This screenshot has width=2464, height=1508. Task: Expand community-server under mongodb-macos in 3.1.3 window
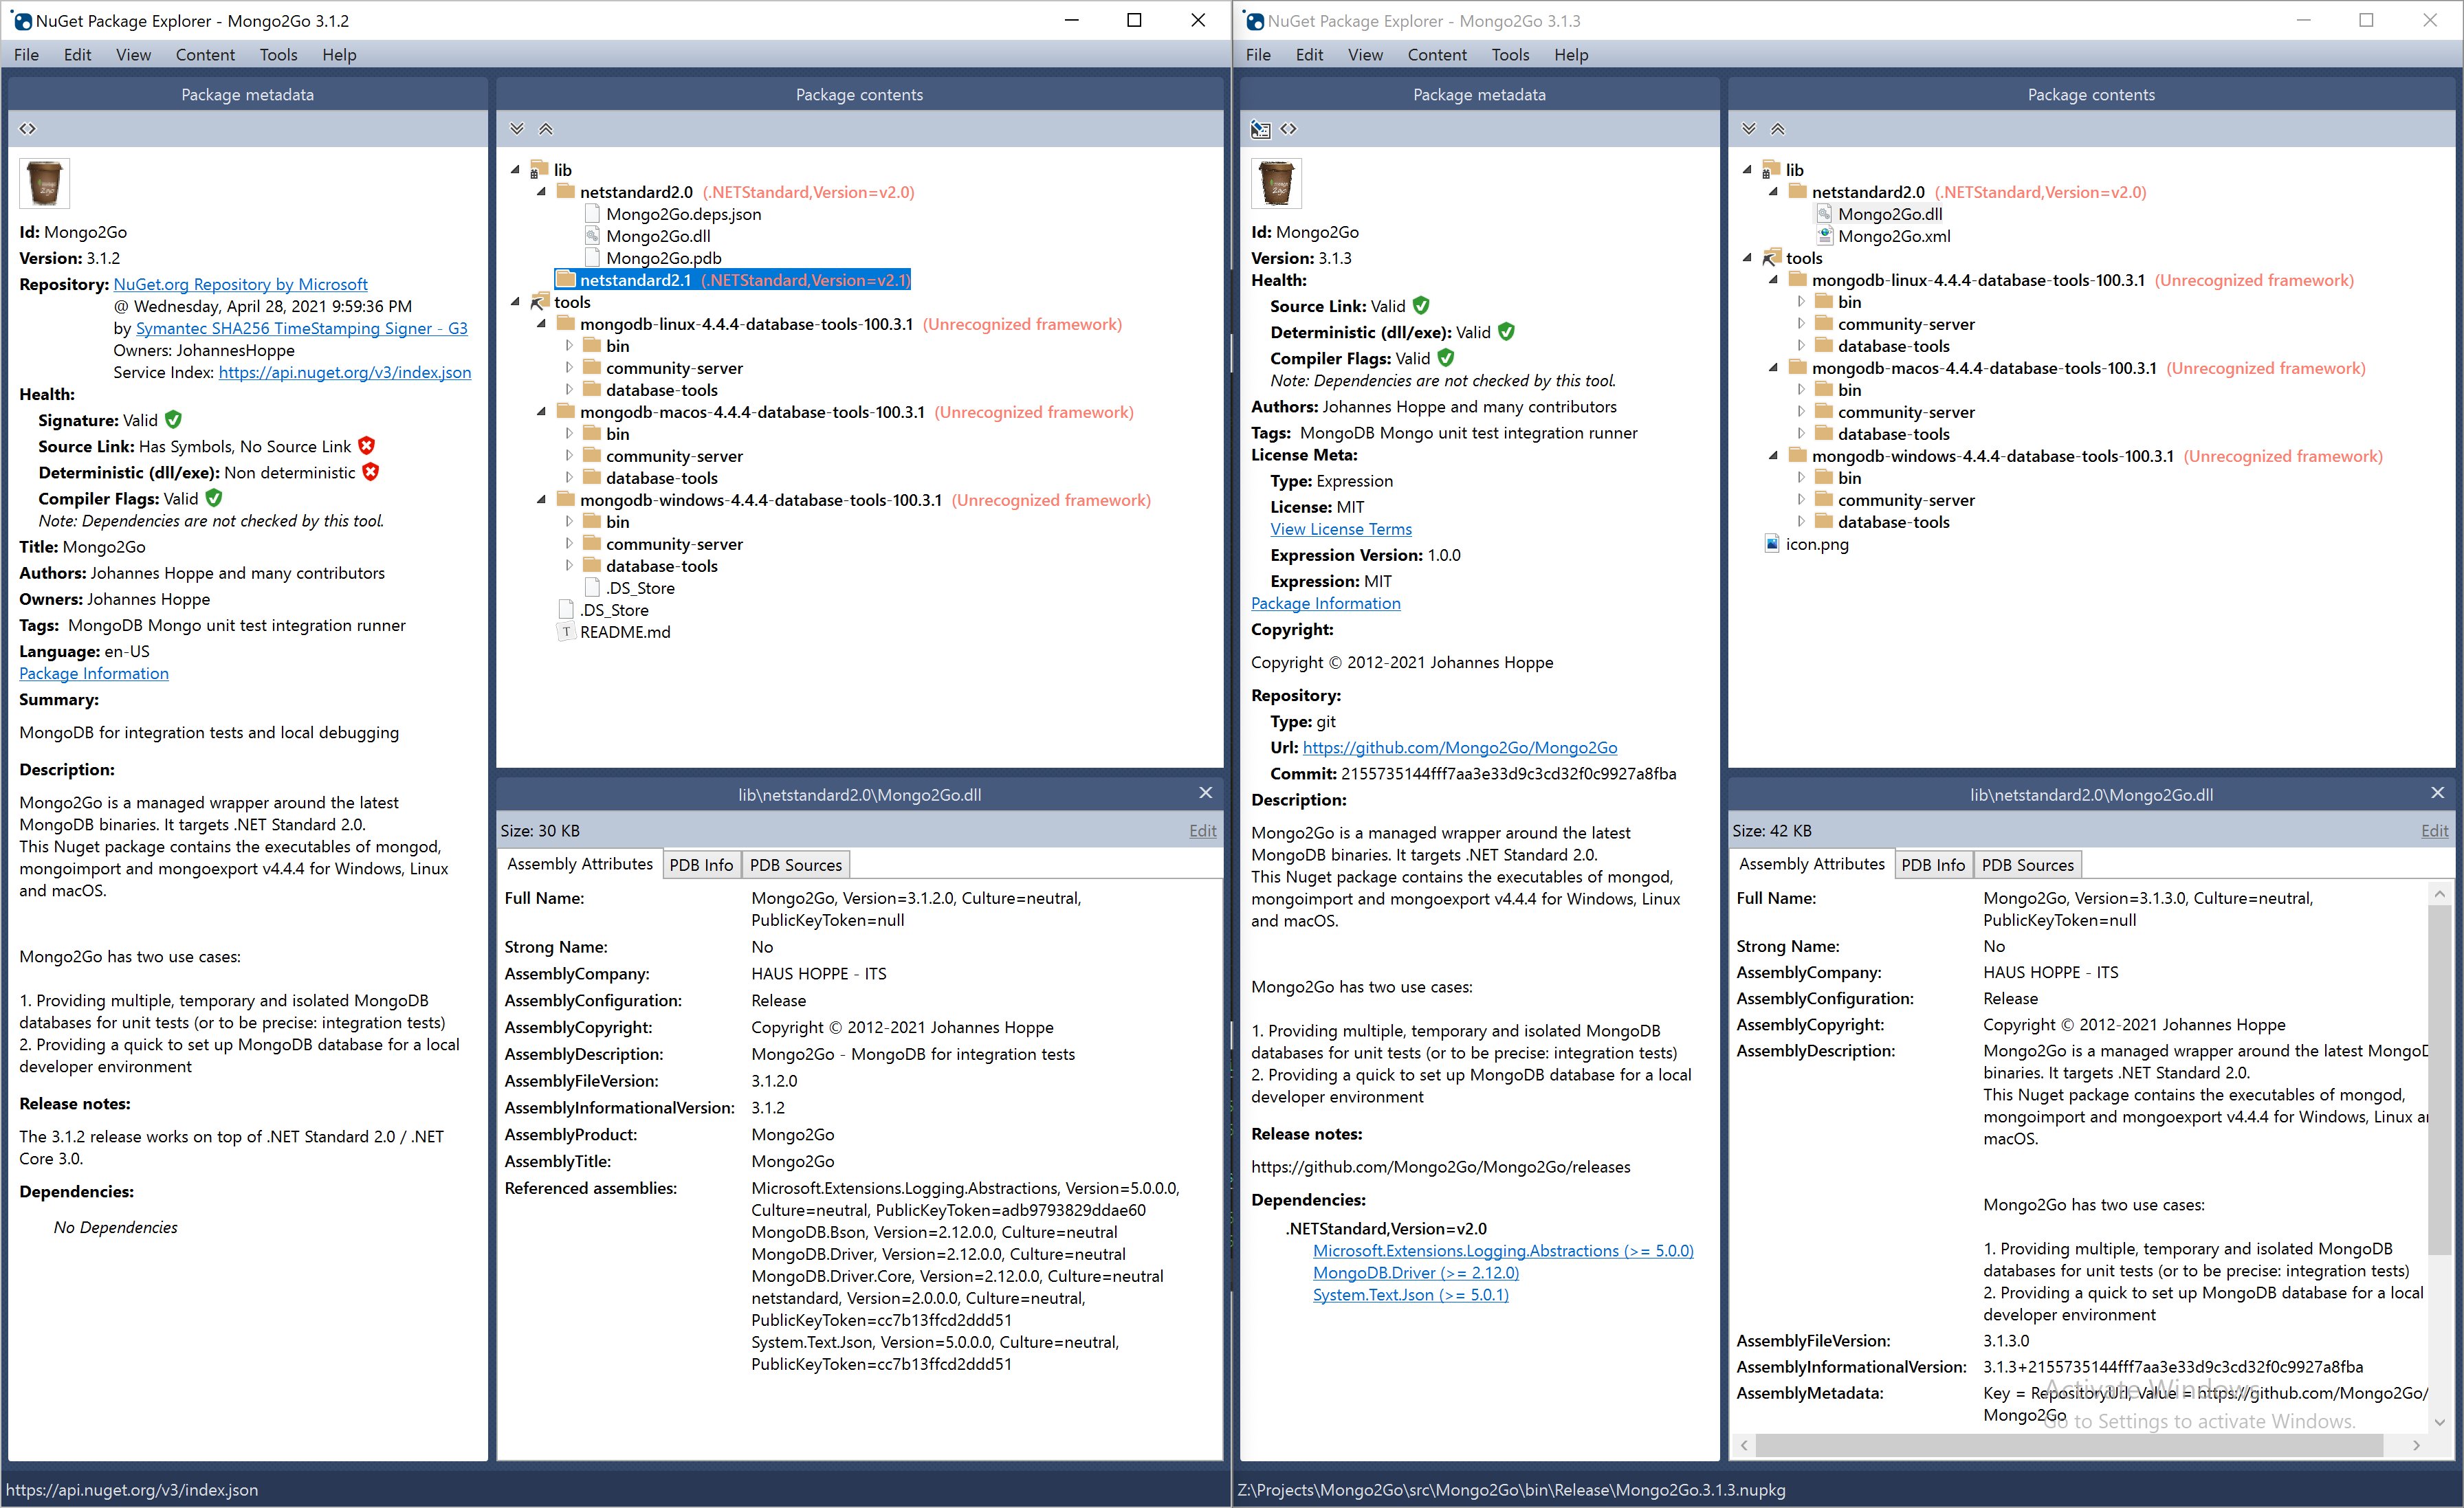[1801, 412]
